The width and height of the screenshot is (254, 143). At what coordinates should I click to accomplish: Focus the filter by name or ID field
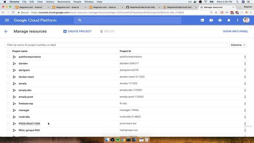click(116, 45)
